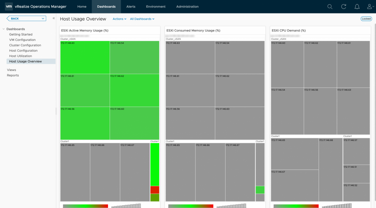Select host 172.17.146.63 tile in Active Memory
376x208 pixels.
click(x=85, y=57)
